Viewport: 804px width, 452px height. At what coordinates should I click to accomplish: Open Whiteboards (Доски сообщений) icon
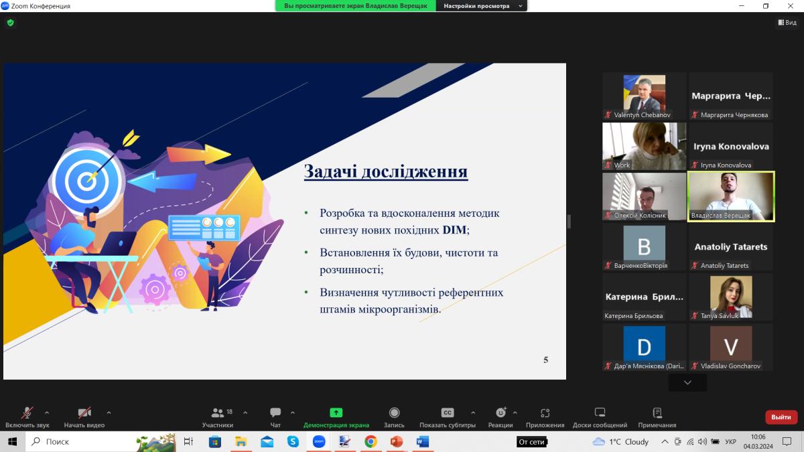(600, 413)
